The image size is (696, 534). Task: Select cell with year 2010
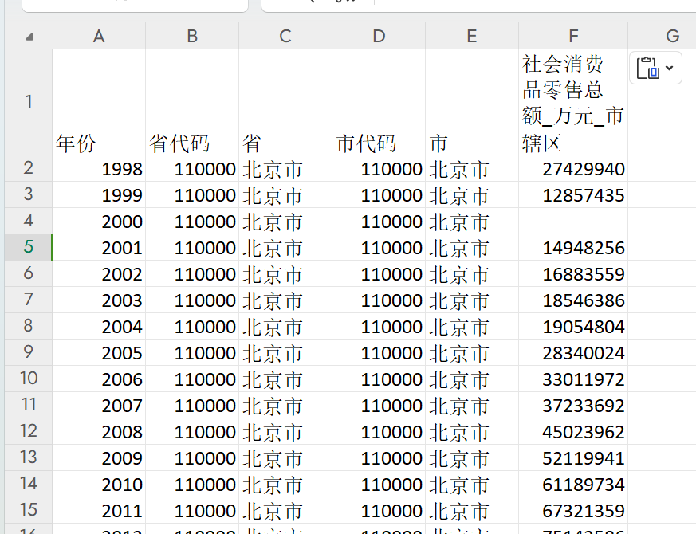pos(99,484)
